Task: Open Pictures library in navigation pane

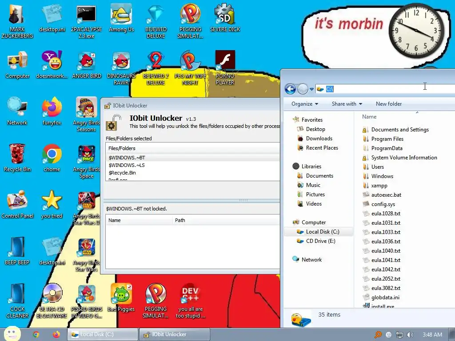Action: tap(315, 194)
